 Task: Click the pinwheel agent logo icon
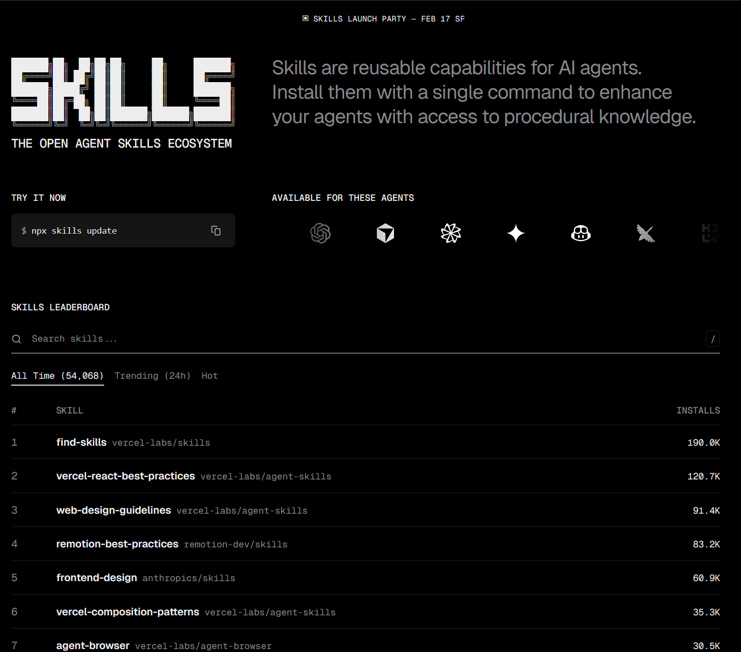[x=451, y=233]
